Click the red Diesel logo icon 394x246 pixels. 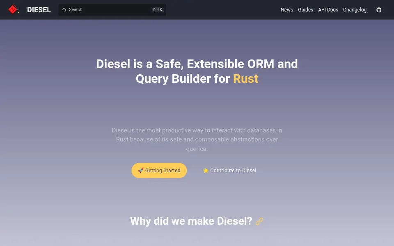[13, 9]
